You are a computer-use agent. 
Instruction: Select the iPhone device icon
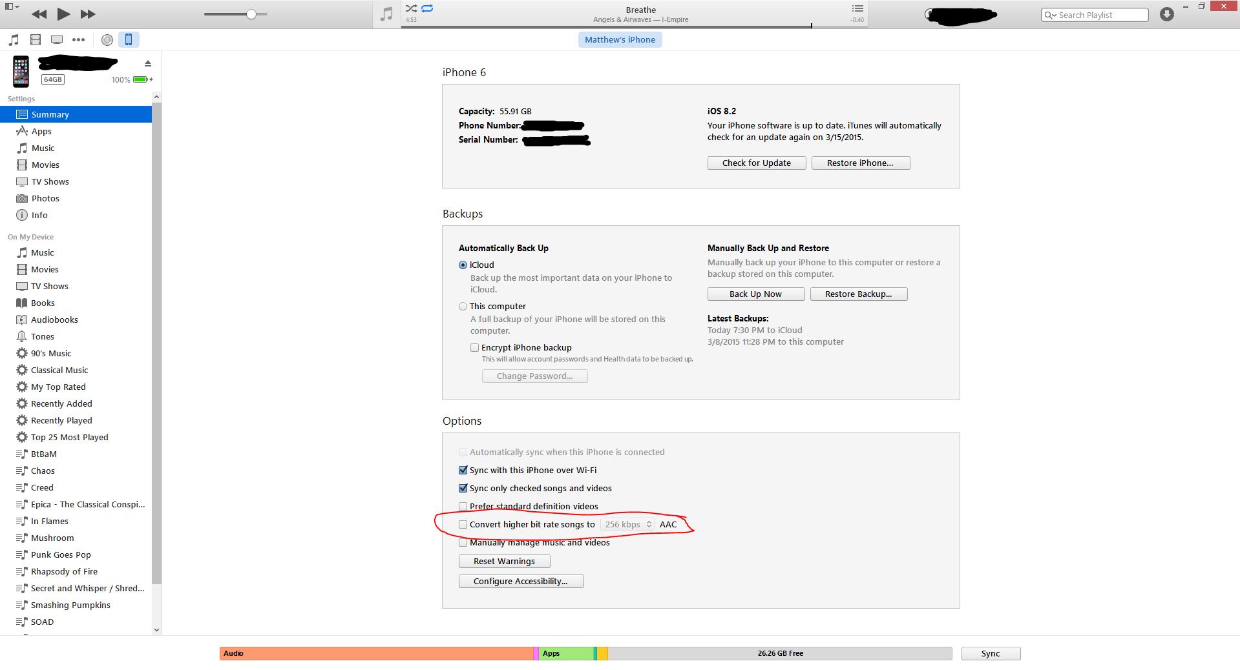point(129,40)
